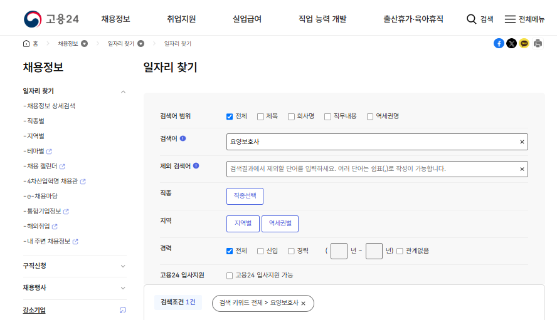Clear the 제외 검색어 field

click(522, 169)
